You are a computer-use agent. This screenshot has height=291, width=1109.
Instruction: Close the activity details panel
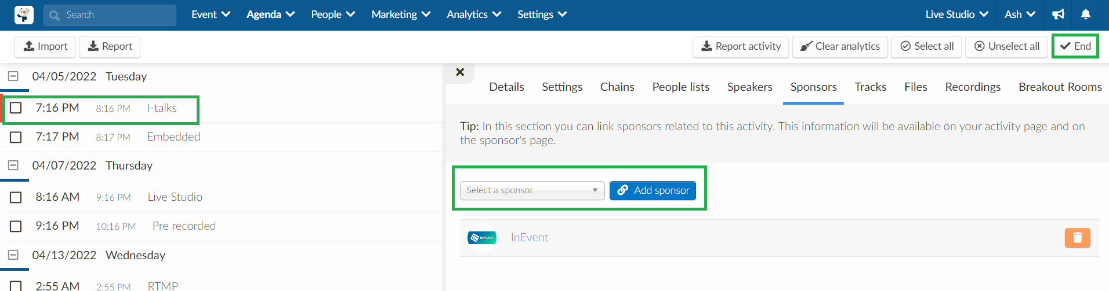[x=460, y=72]
